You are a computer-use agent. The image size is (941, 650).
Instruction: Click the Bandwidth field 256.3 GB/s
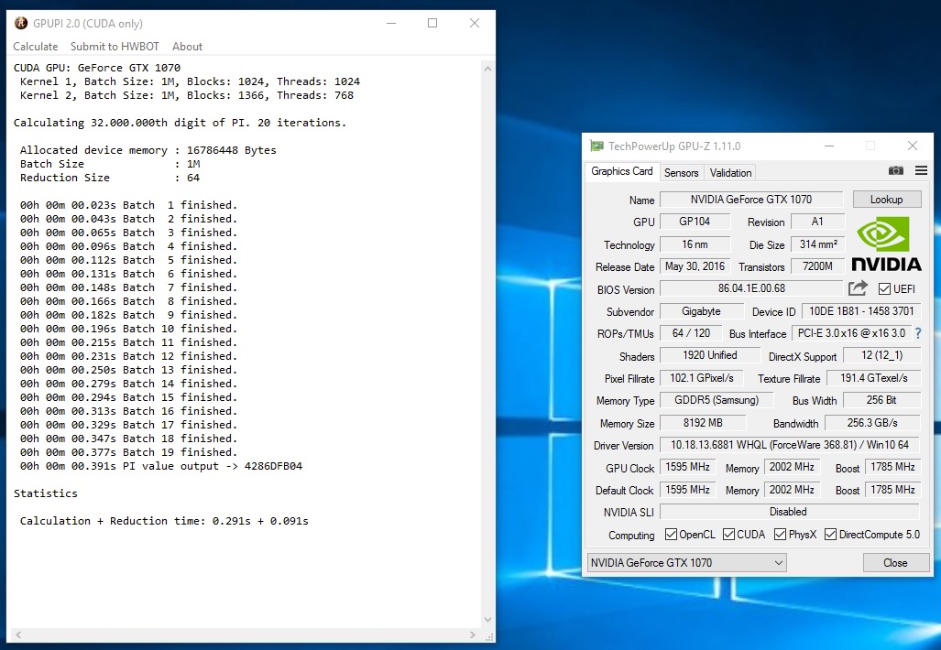[x=872, y=423]
